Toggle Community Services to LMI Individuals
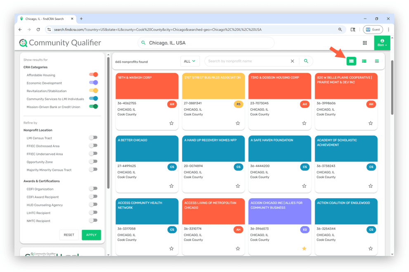This screenshot has width=409, height=272. click(x=93, y=98)
